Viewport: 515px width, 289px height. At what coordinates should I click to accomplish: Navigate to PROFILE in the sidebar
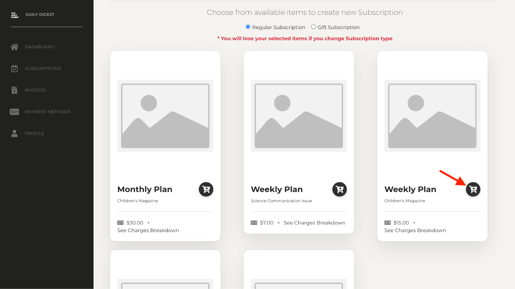pyautogui.click(x=34, y=133)
